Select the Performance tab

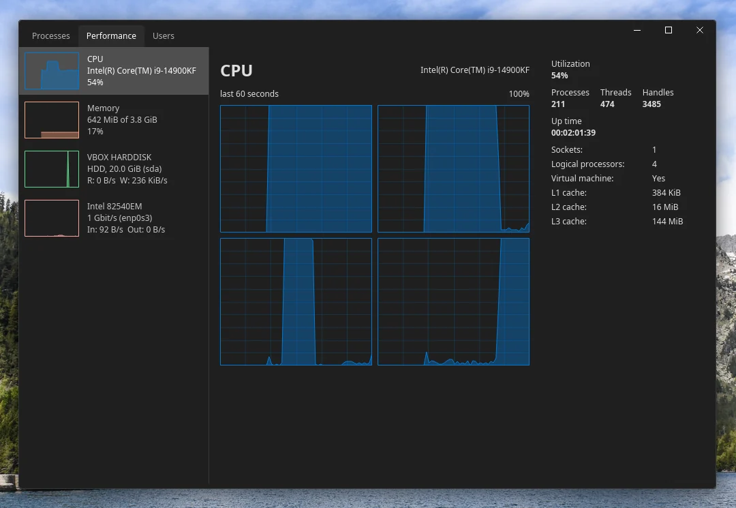pyautogui.click(x=111, y=35)
